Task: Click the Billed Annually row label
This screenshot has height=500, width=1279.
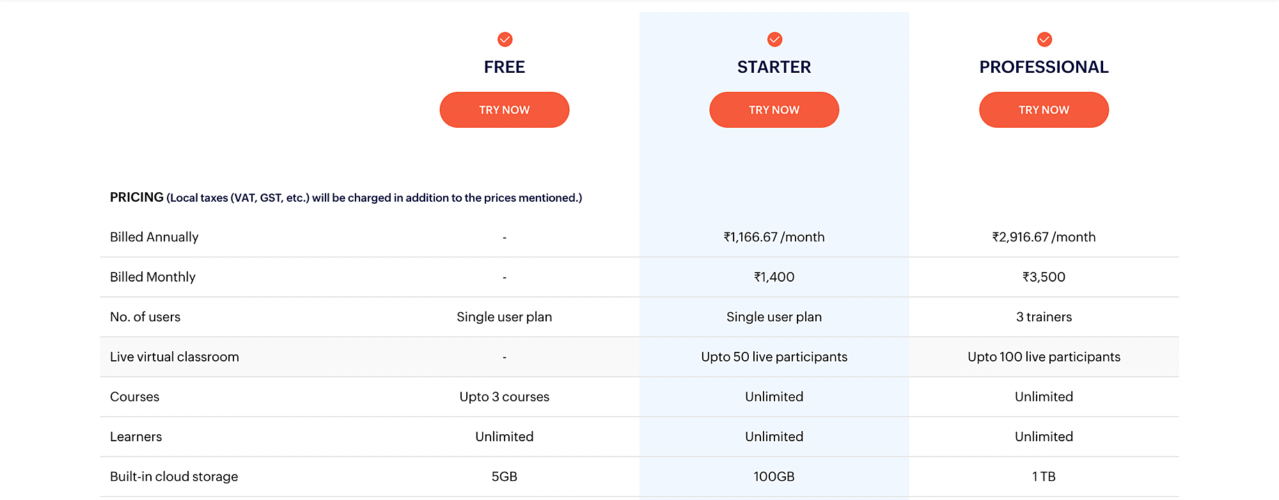Action: coord(154,237)
